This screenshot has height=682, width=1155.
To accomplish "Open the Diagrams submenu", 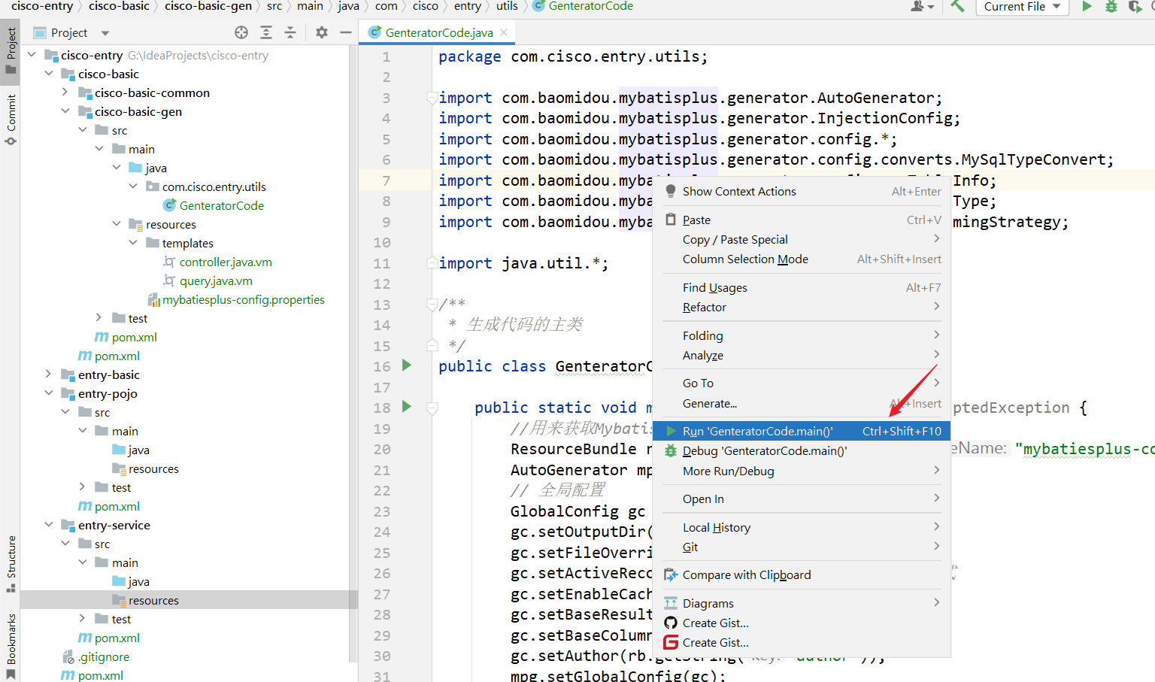I will tap(802, 604).
